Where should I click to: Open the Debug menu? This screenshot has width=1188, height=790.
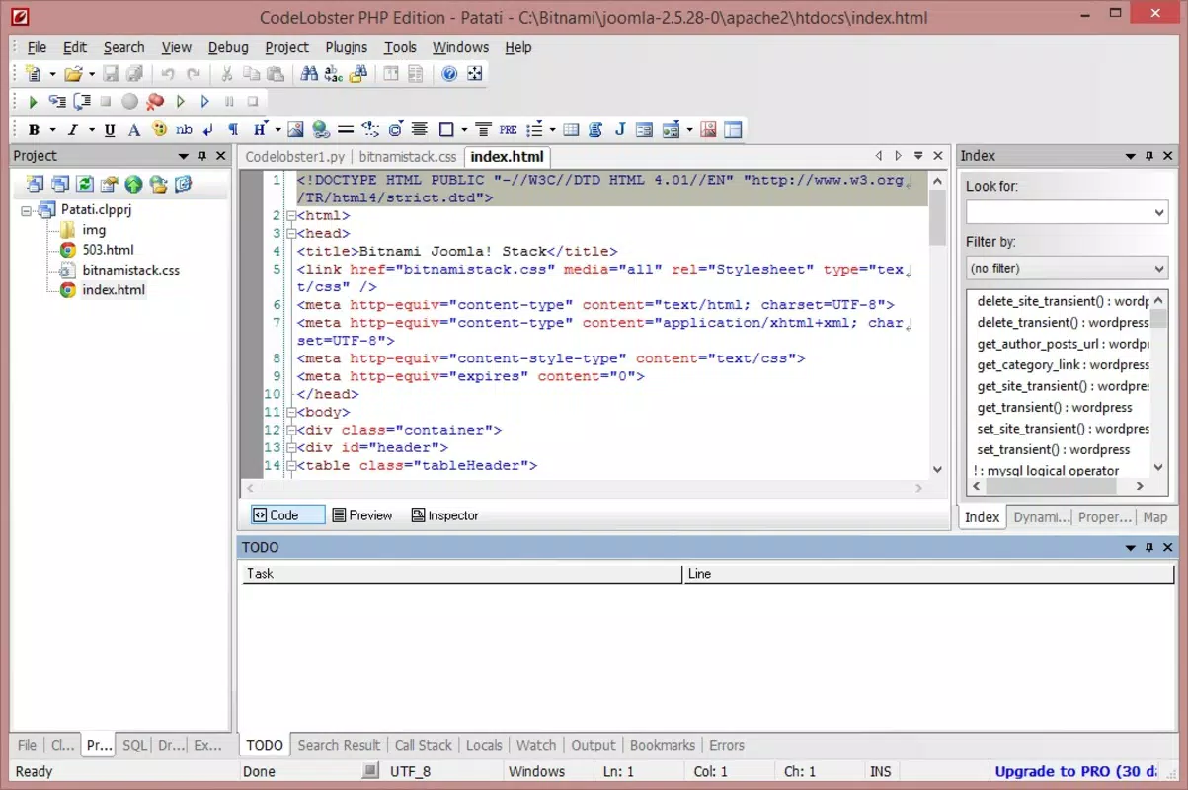[x=228, y=47]
